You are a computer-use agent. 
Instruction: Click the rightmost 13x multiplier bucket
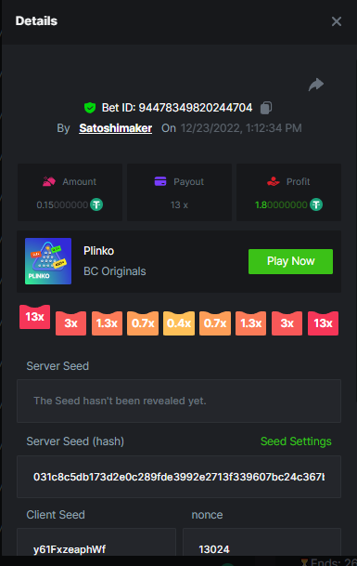click(323, 323)
